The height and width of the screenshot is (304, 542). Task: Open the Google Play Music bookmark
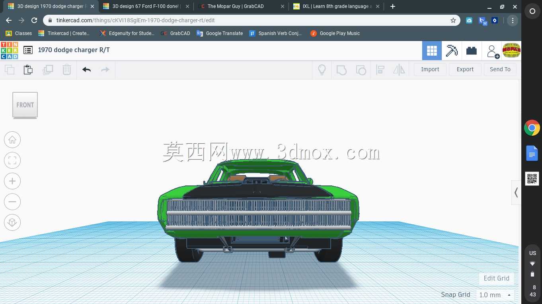(x=335, y=33)
